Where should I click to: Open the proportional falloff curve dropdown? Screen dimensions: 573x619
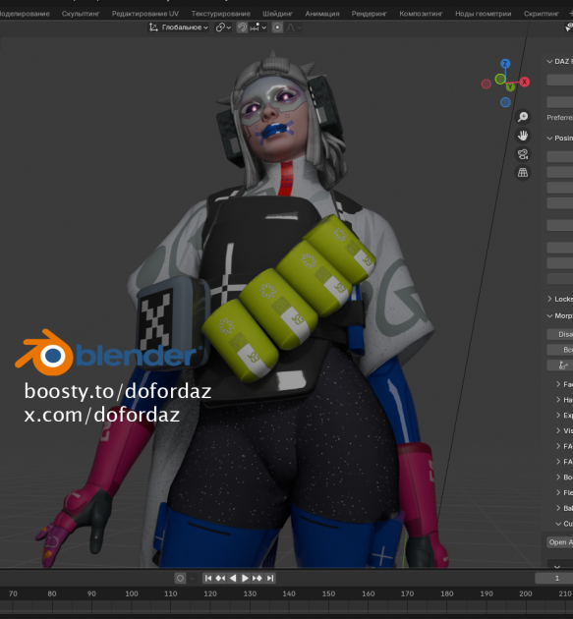point(294,28)
